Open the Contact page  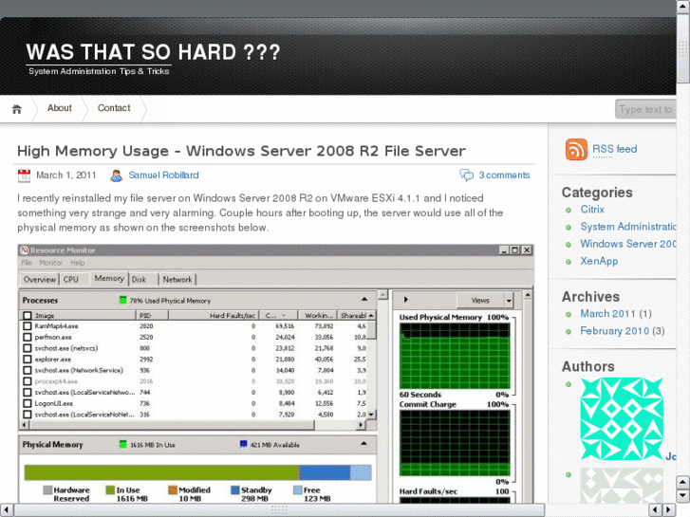114,108
